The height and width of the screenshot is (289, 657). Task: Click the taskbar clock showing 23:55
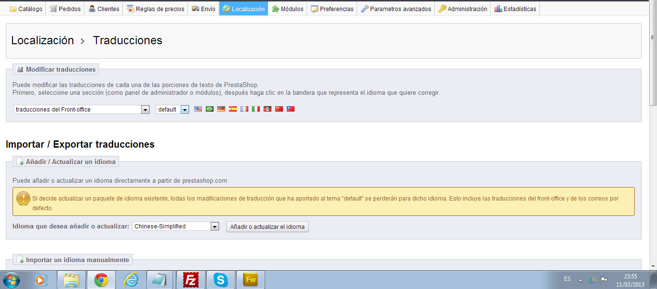coord(630,280)
